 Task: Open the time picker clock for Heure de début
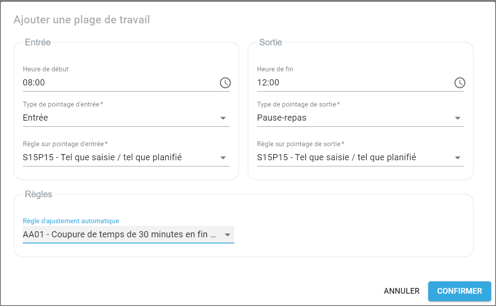(225, 83)
